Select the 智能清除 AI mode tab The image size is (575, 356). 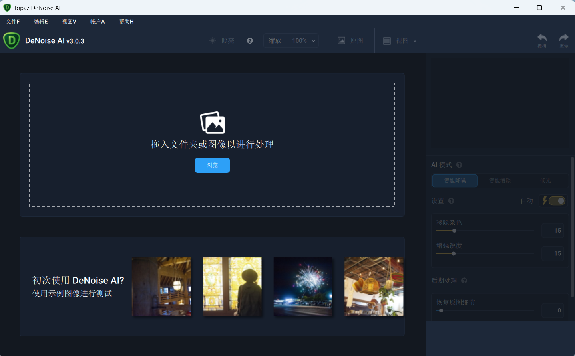500,181
